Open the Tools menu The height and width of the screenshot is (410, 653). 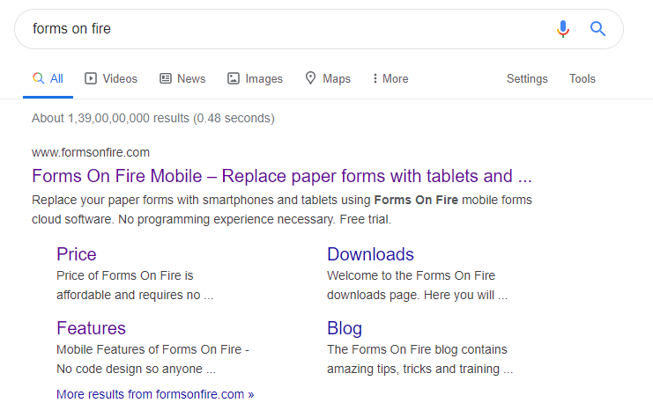[583, 78]
